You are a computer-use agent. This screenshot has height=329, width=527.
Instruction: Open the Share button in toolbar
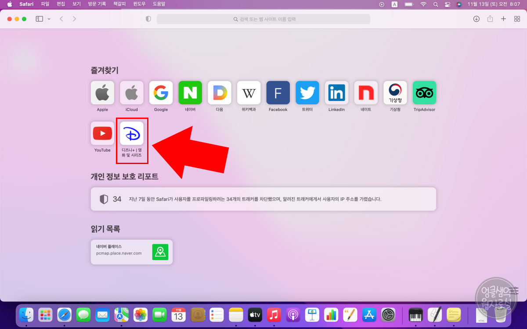pos(490,19)
